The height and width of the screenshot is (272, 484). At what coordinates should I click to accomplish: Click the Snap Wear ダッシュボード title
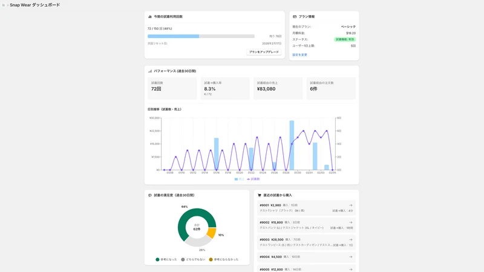point(35,5)
